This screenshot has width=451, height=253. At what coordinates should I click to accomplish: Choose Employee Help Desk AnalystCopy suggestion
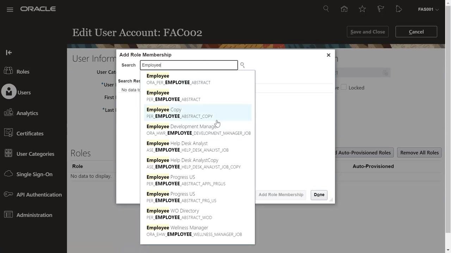[197, 163]
